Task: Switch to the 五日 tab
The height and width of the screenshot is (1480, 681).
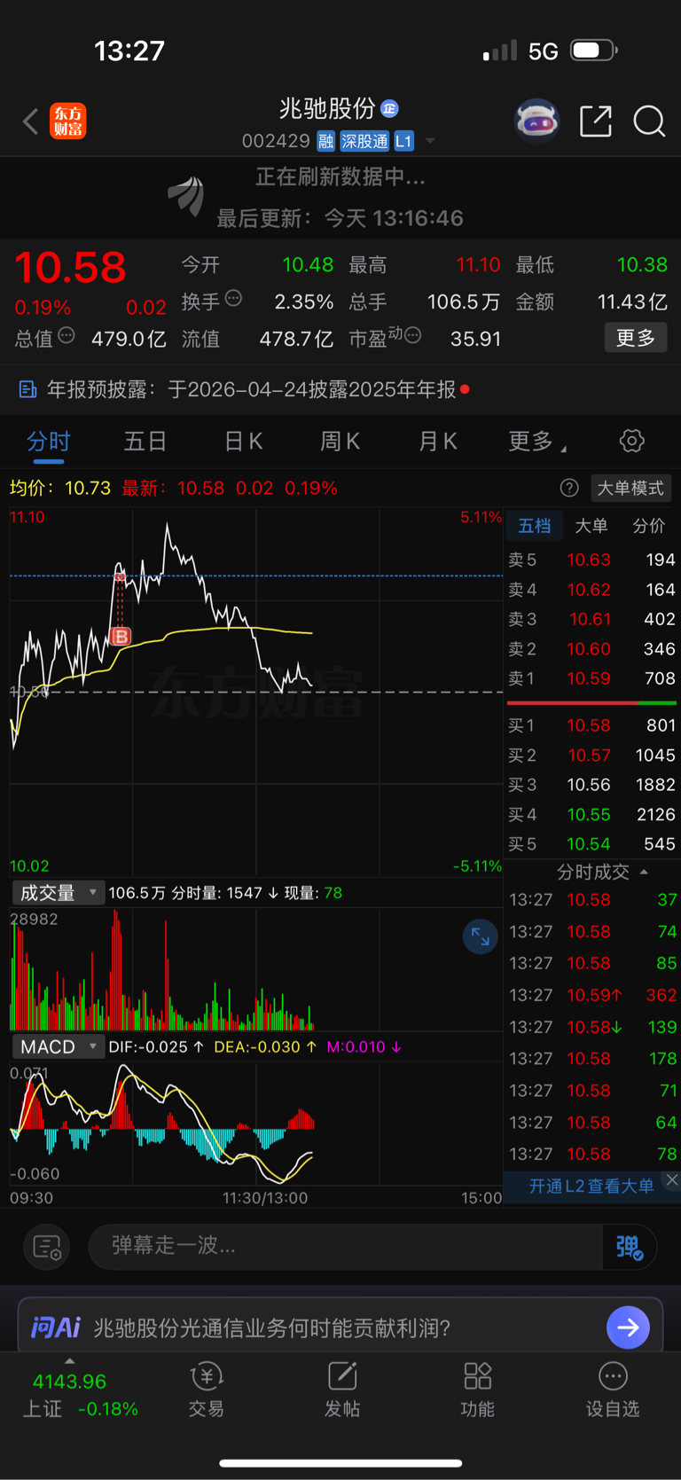Action: 145,442
